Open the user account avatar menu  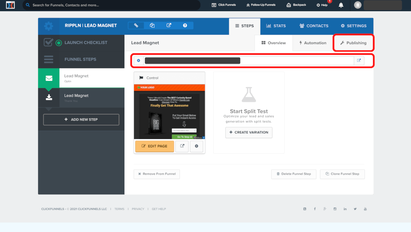click(357, 5)
